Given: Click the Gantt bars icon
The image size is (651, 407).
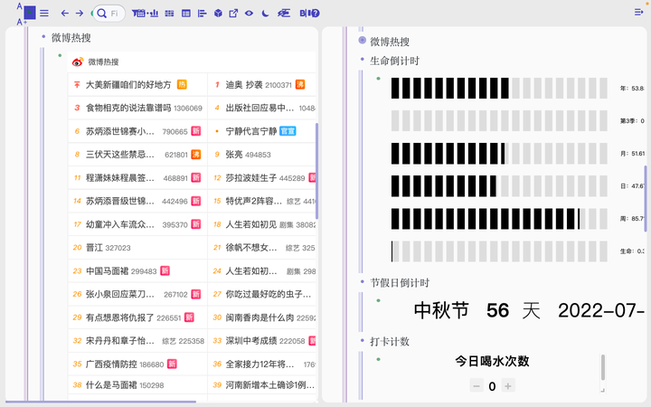Looking at the screenshot, I should 203,14.
